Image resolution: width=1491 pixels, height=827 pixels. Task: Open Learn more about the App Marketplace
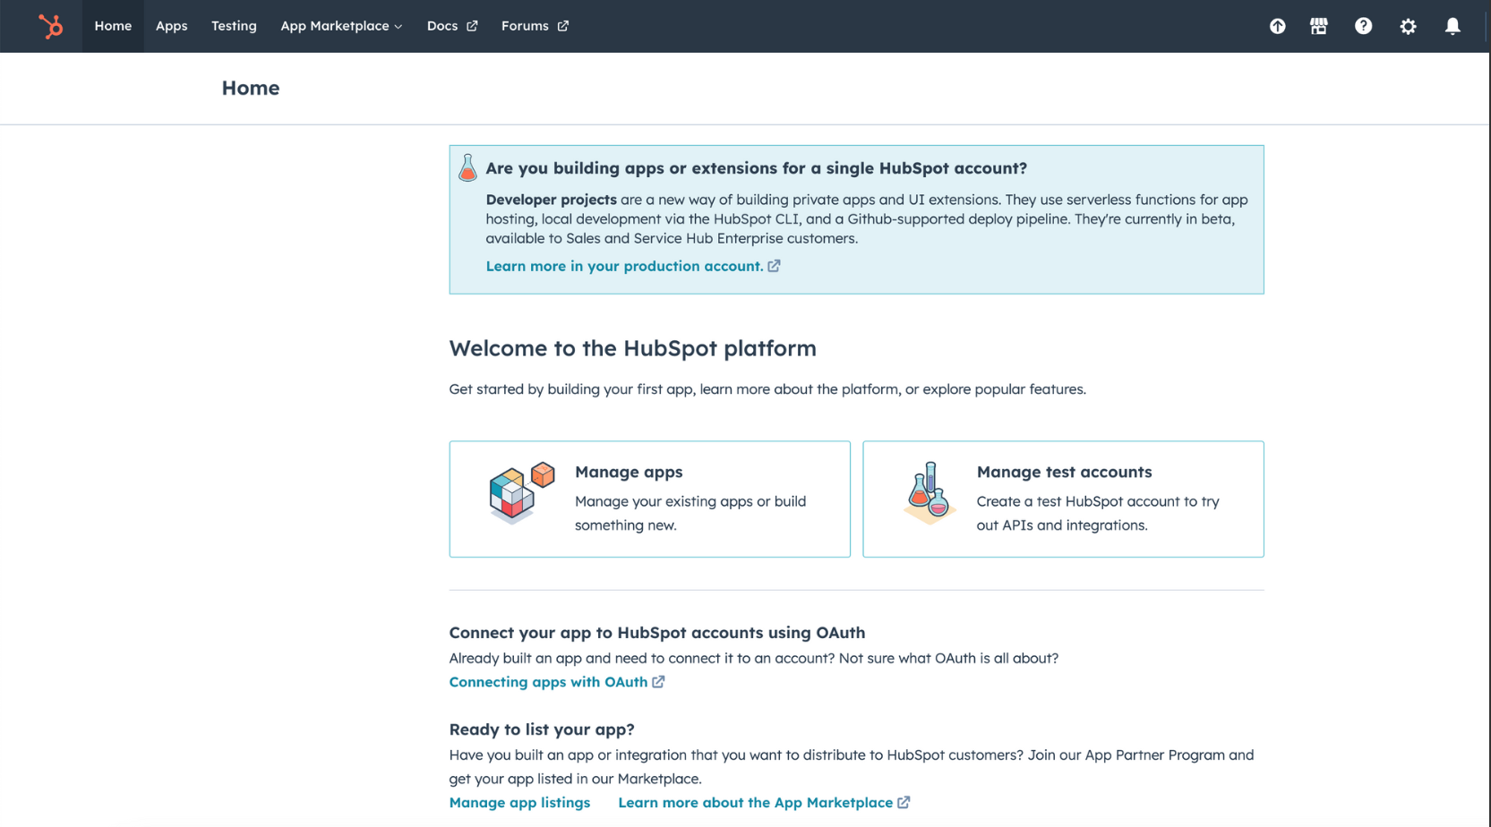click(755, 803)
